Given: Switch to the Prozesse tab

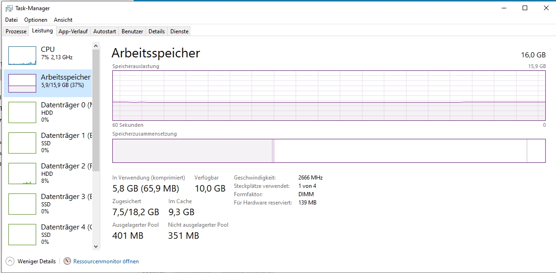Looking at the screenshot, I should point(16,31).
